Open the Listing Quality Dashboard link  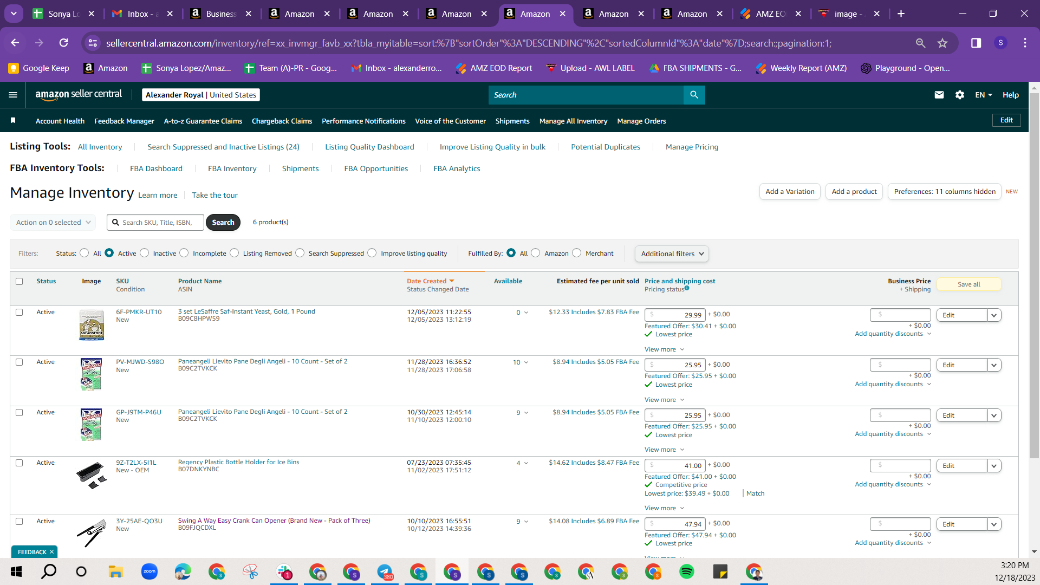pos(369,147)
